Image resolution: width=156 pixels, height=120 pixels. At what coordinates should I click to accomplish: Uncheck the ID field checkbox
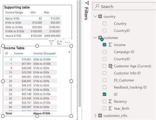[x=104, y=94]
